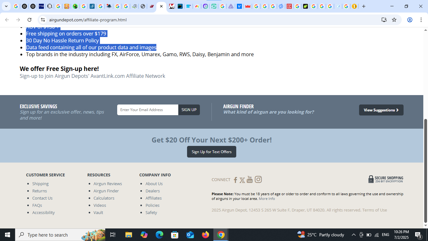Click the ENG language indicator
Screen dimensions: 428x241
pos(386,235)
